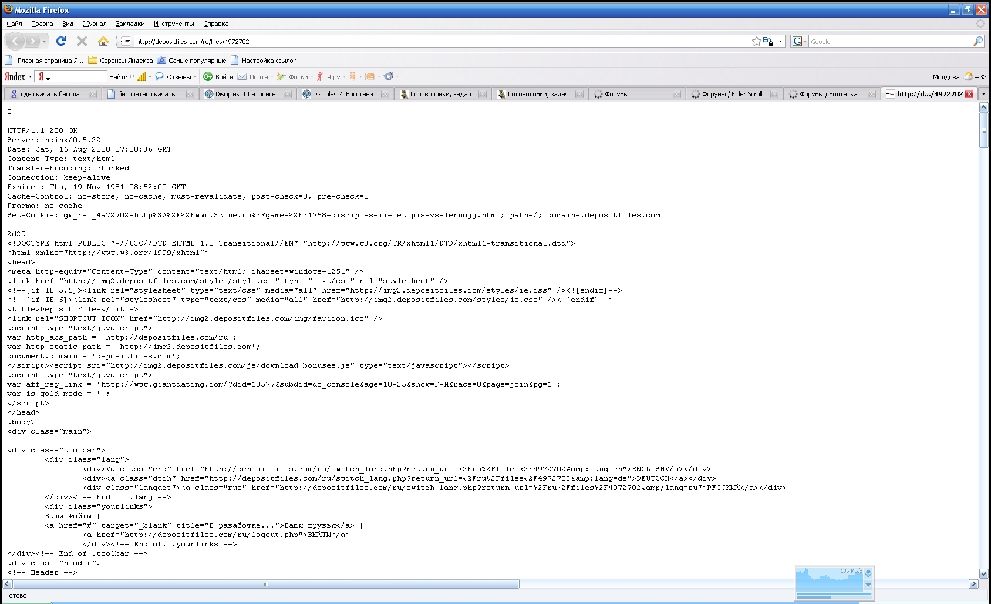Switch to the 'Disciples II Летопись' tab
Viewport: 991px width, 604px height.
[x=247, y=94]
